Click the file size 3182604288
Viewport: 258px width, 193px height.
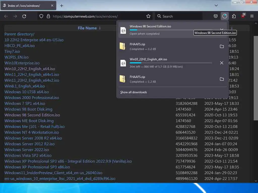(186, 103)
